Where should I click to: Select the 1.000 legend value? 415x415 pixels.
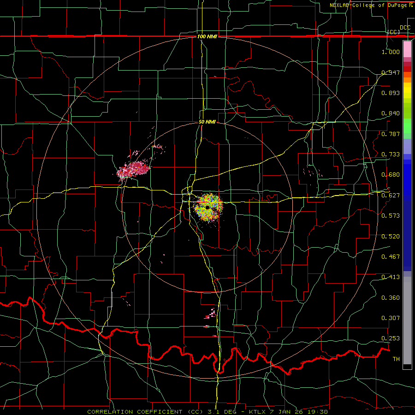click(x=391, y=52)
